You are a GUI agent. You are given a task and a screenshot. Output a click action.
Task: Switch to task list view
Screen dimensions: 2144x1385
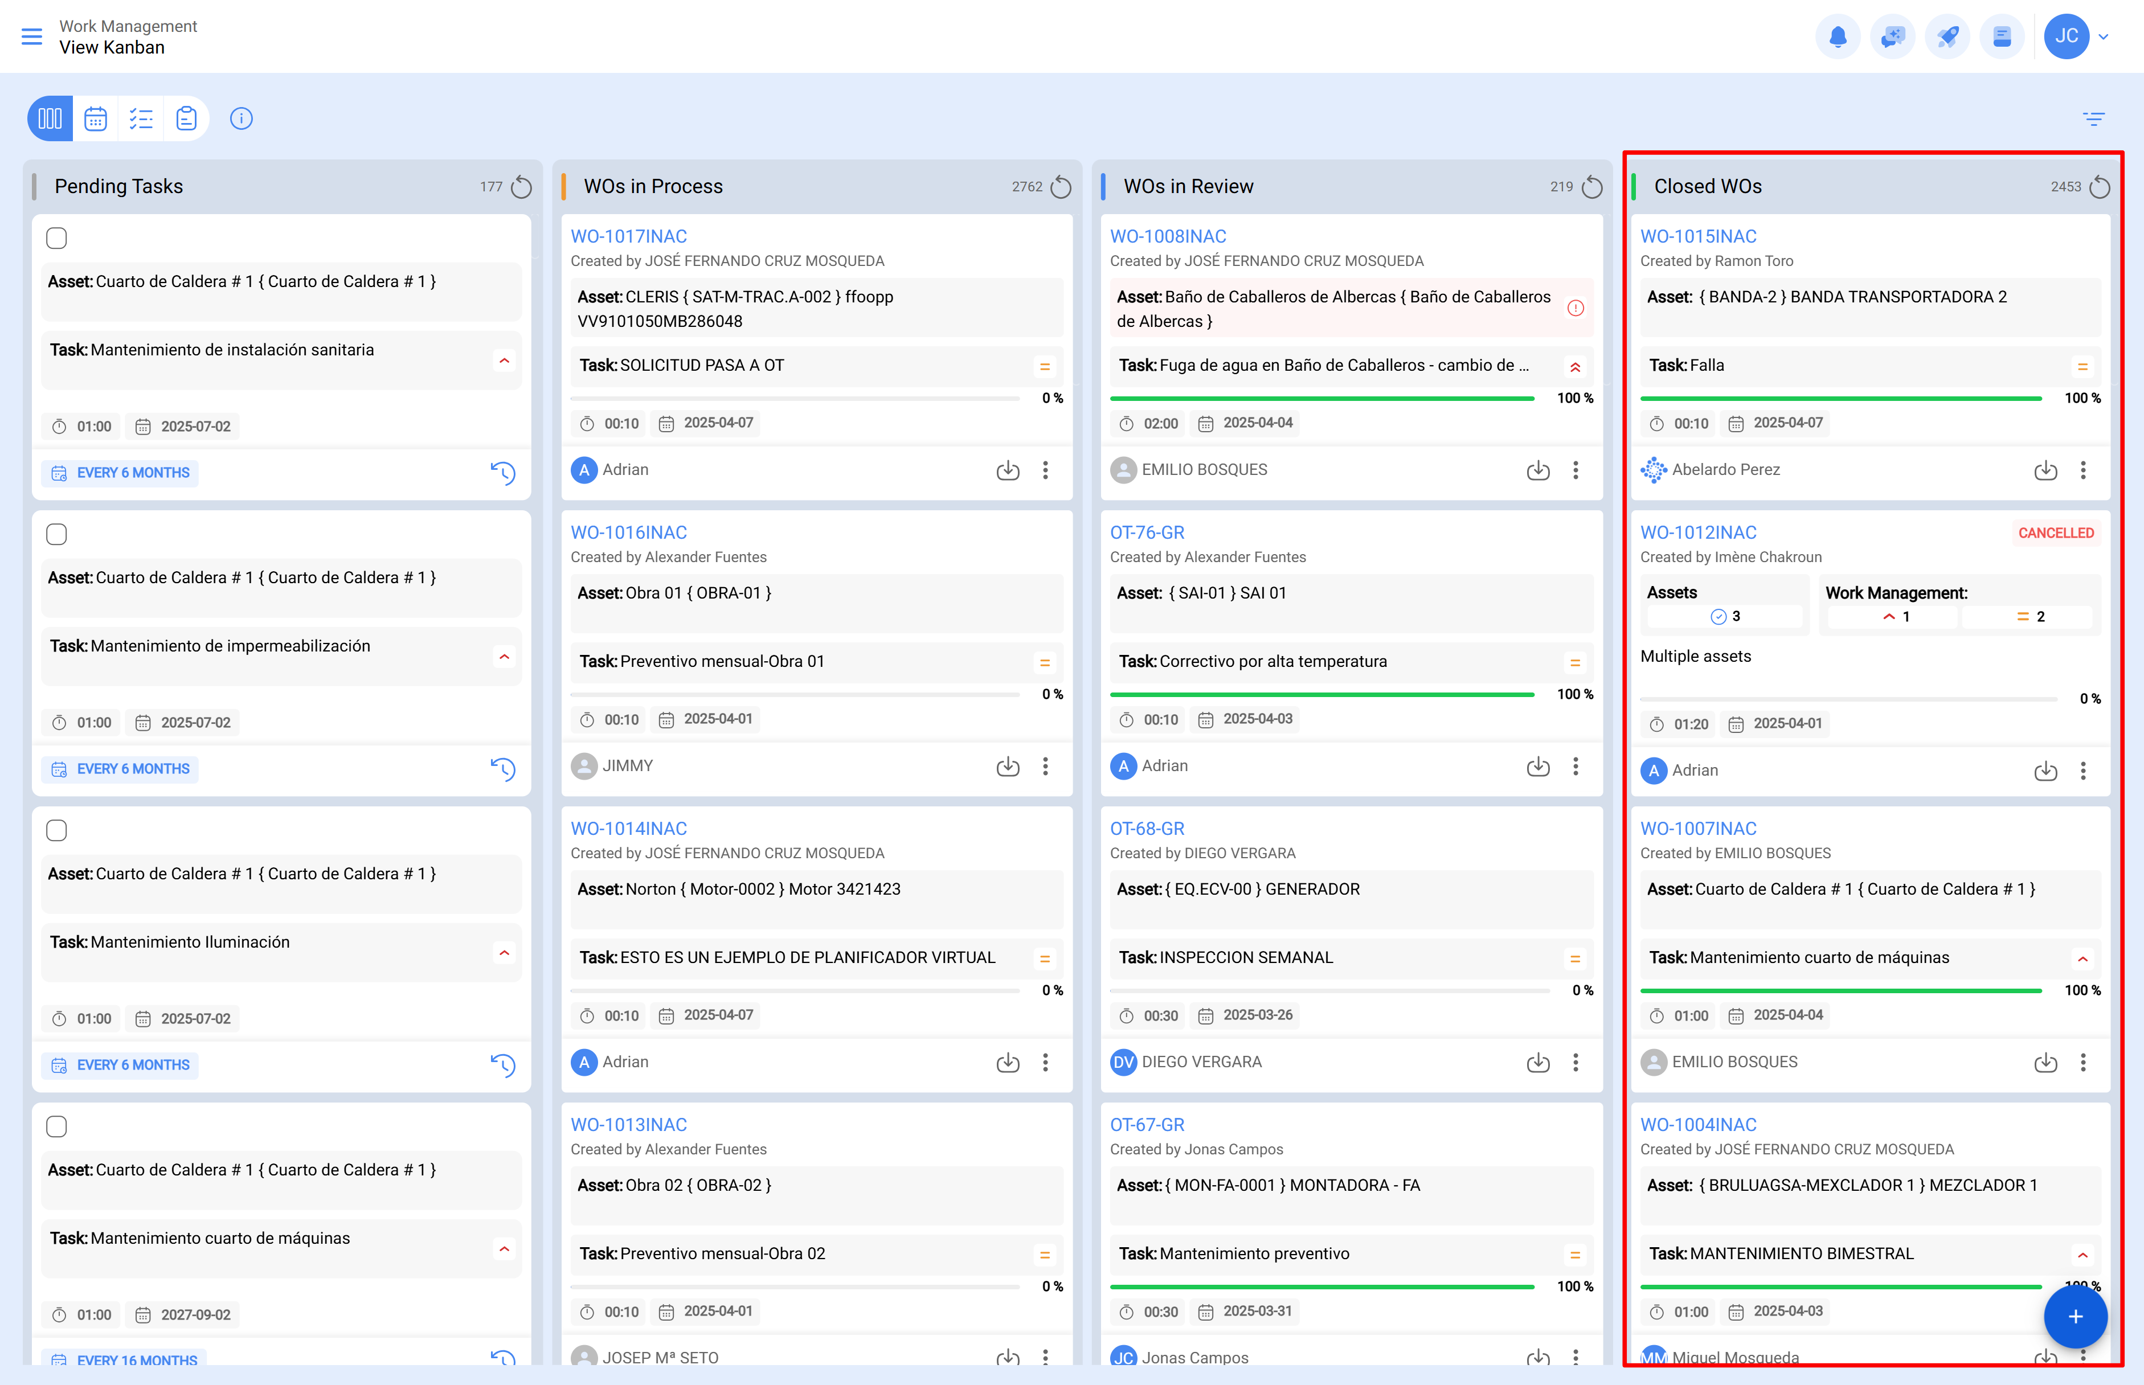(141, 118)
